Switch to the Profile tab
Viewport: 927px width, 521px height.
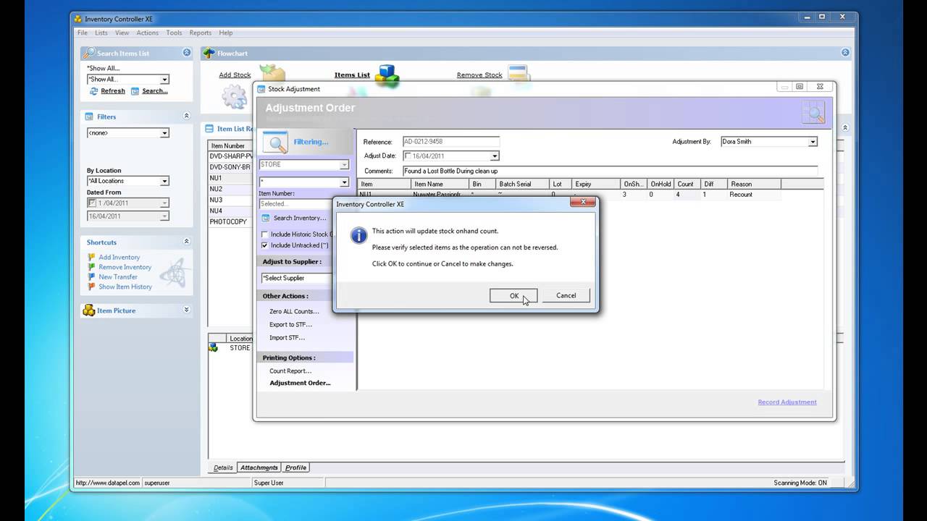295,467
